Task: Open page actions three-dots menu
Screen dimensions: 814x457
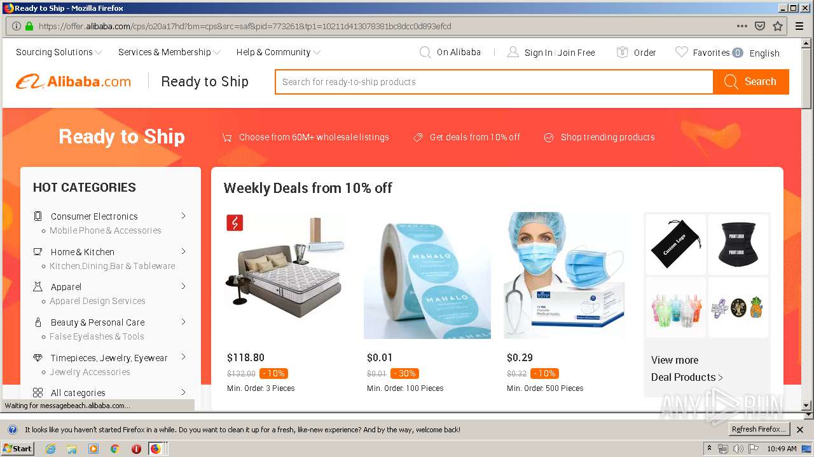Action: click(x=742, y=26)
